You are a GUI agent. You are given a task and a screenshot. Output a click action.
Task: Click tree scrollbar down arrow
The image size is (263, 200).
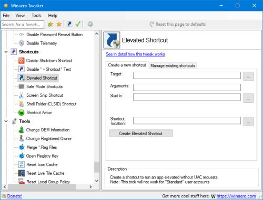[97, 181]
